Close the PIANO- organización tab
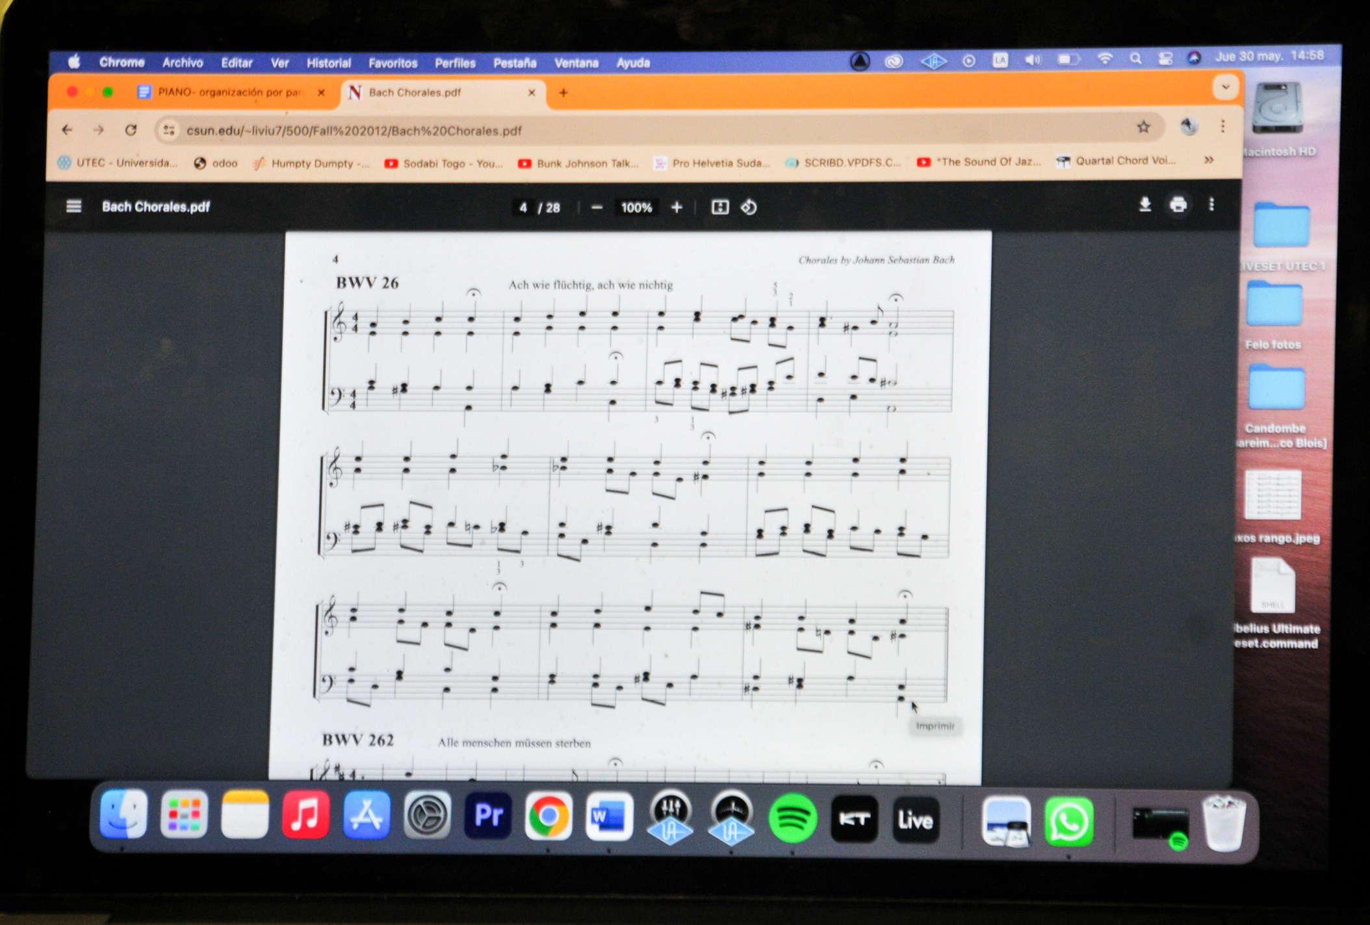1370x925 pixels. pos(320,92)
